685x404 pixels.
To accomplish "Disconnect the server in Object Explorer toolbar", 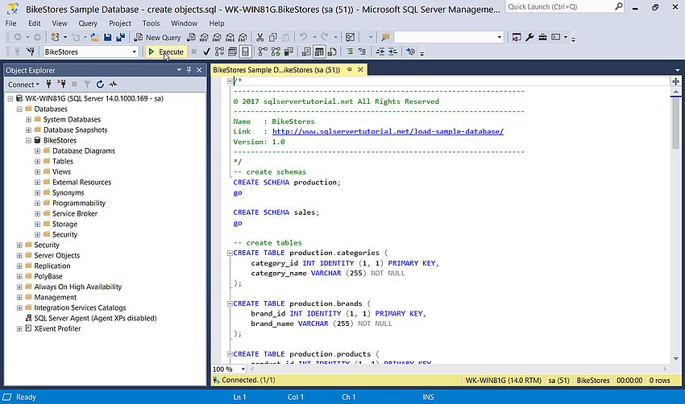I will tap(61, 85).
